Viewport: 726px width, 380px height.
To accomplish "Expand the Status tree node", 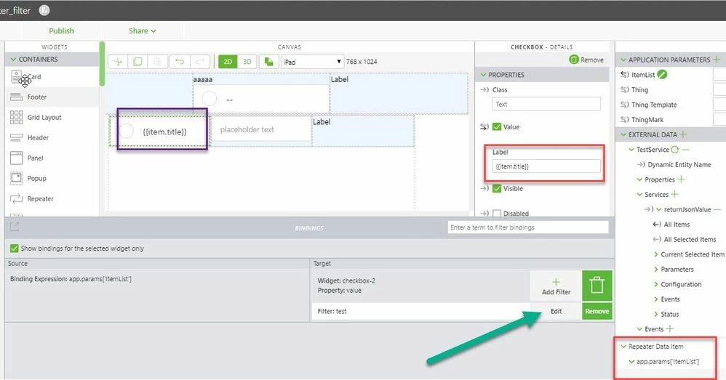I will (655, 315).
